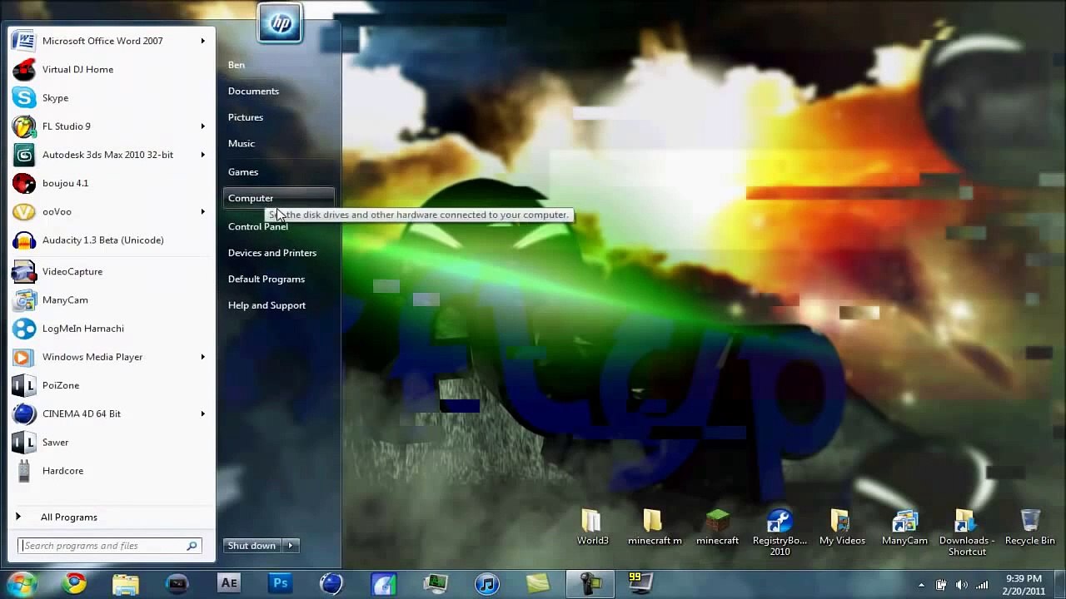
Task: Expand the Microsoft Office Word 2007 jump list arrow
Action: 202,41
